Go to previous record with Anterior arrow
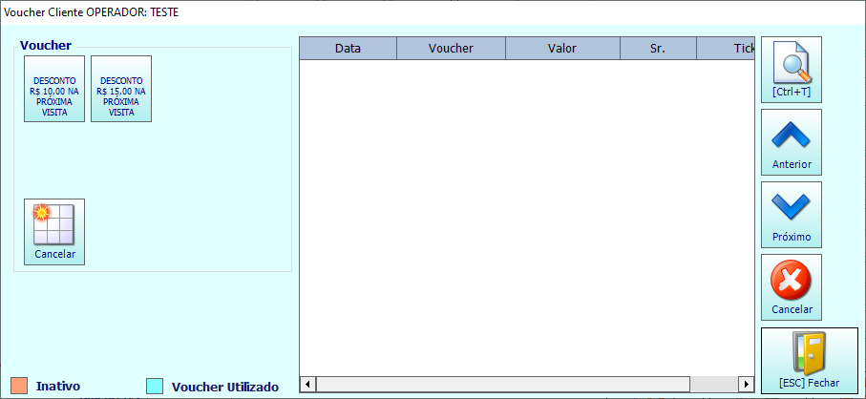866x399 pixels. [791, 142]
